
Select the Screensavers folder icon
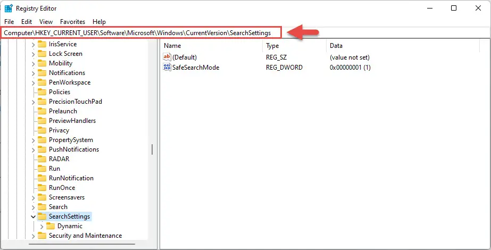[x=42, y=197]
